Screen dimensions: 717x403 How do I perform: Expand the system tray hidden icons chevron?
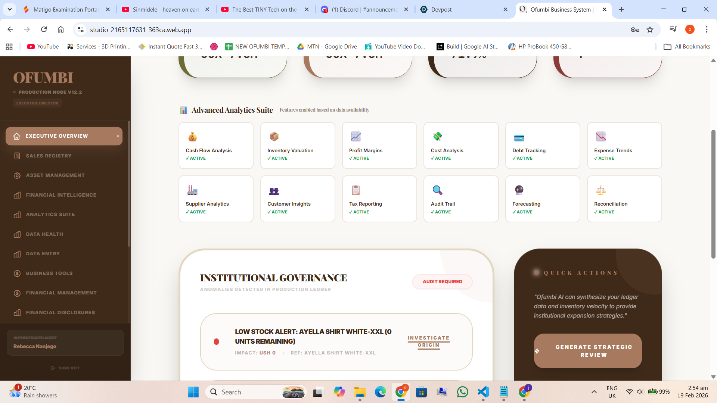coord(594,392)
